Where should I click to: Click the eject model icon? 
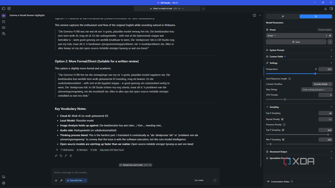click(203, 9)
